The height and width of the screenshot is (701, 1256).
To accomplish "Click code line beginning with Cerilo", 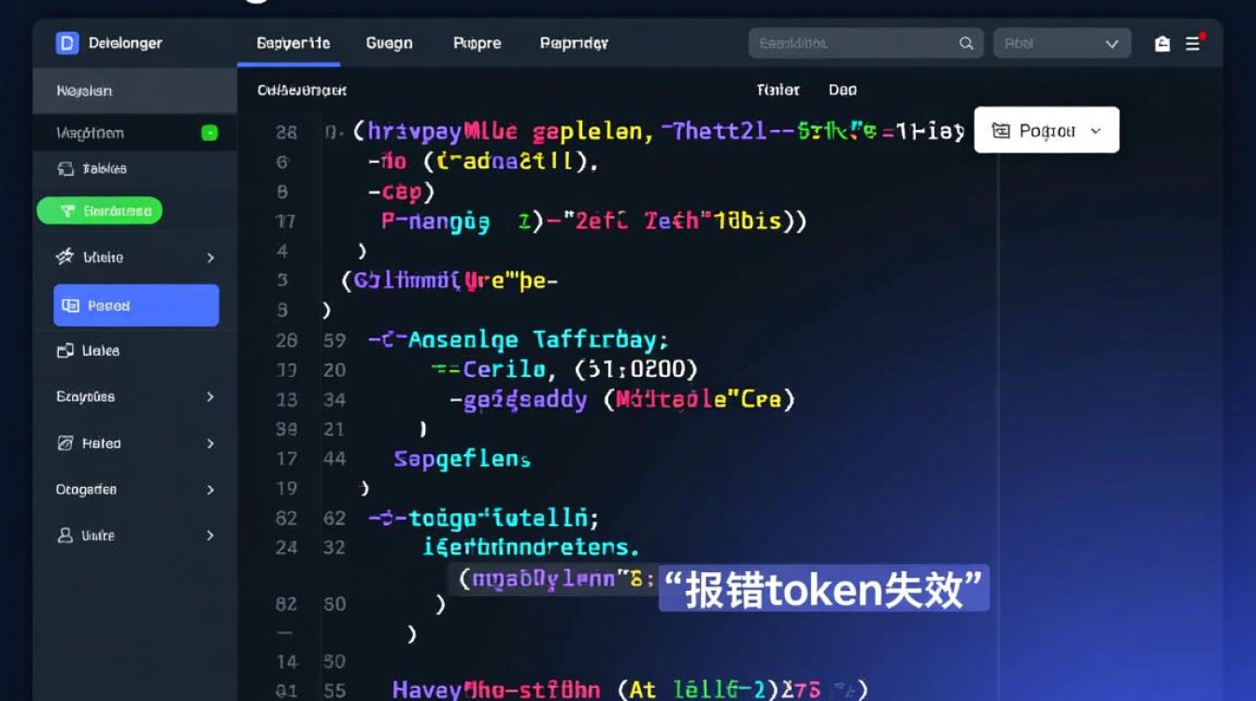I will pos(564,370).
